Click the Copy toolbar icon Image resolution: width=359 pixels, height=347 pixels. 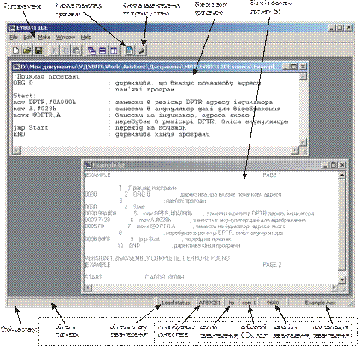coord(65,50)
